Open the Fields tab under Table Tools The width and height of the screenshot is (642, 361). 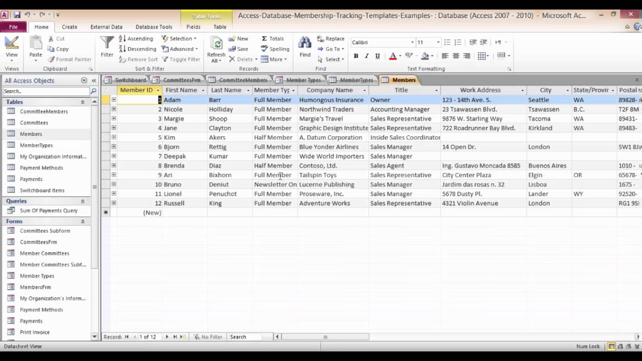(194, 27)
